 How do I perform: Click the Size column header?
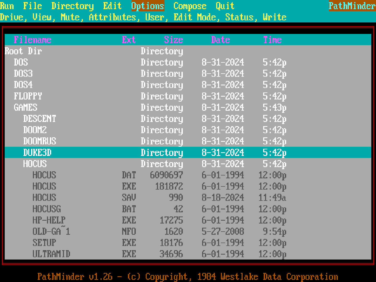174,40
